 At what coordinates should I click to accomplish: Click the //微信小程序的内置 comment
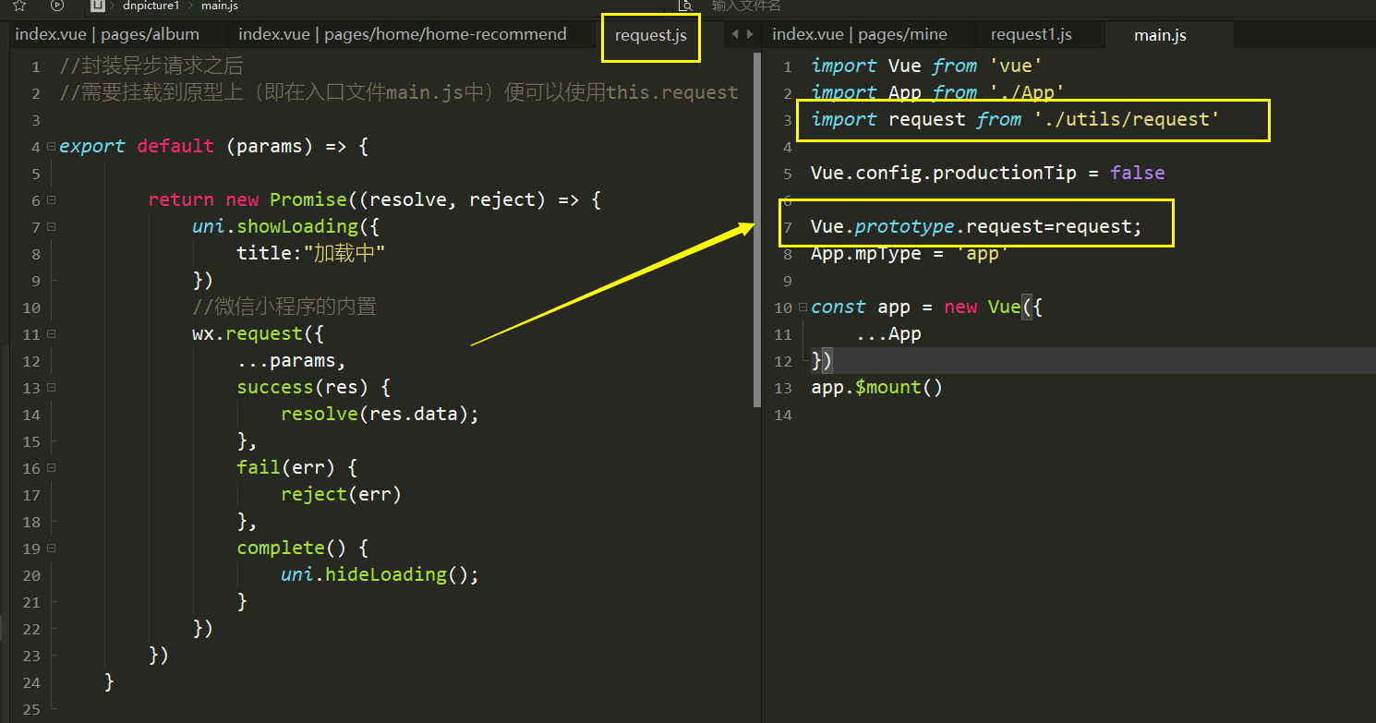point(284,307)
